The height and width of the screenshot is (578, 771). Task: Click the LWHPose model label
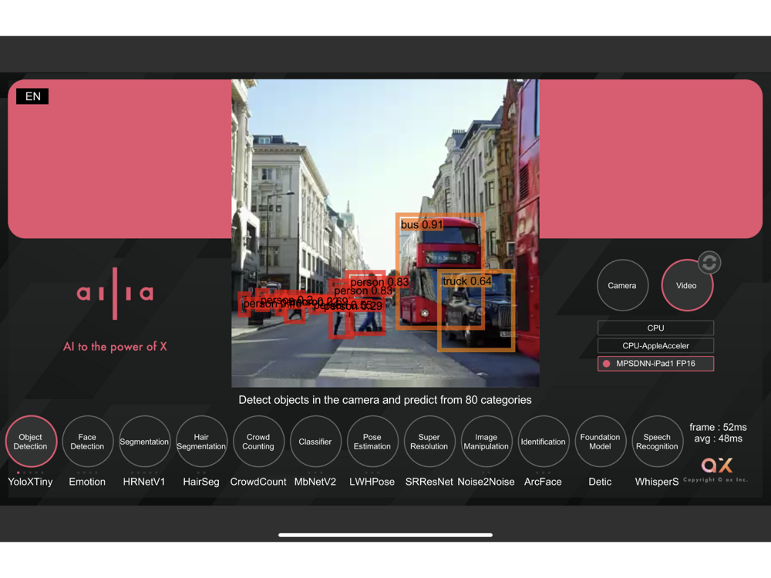pyautogui.click(x=372, y=482)
